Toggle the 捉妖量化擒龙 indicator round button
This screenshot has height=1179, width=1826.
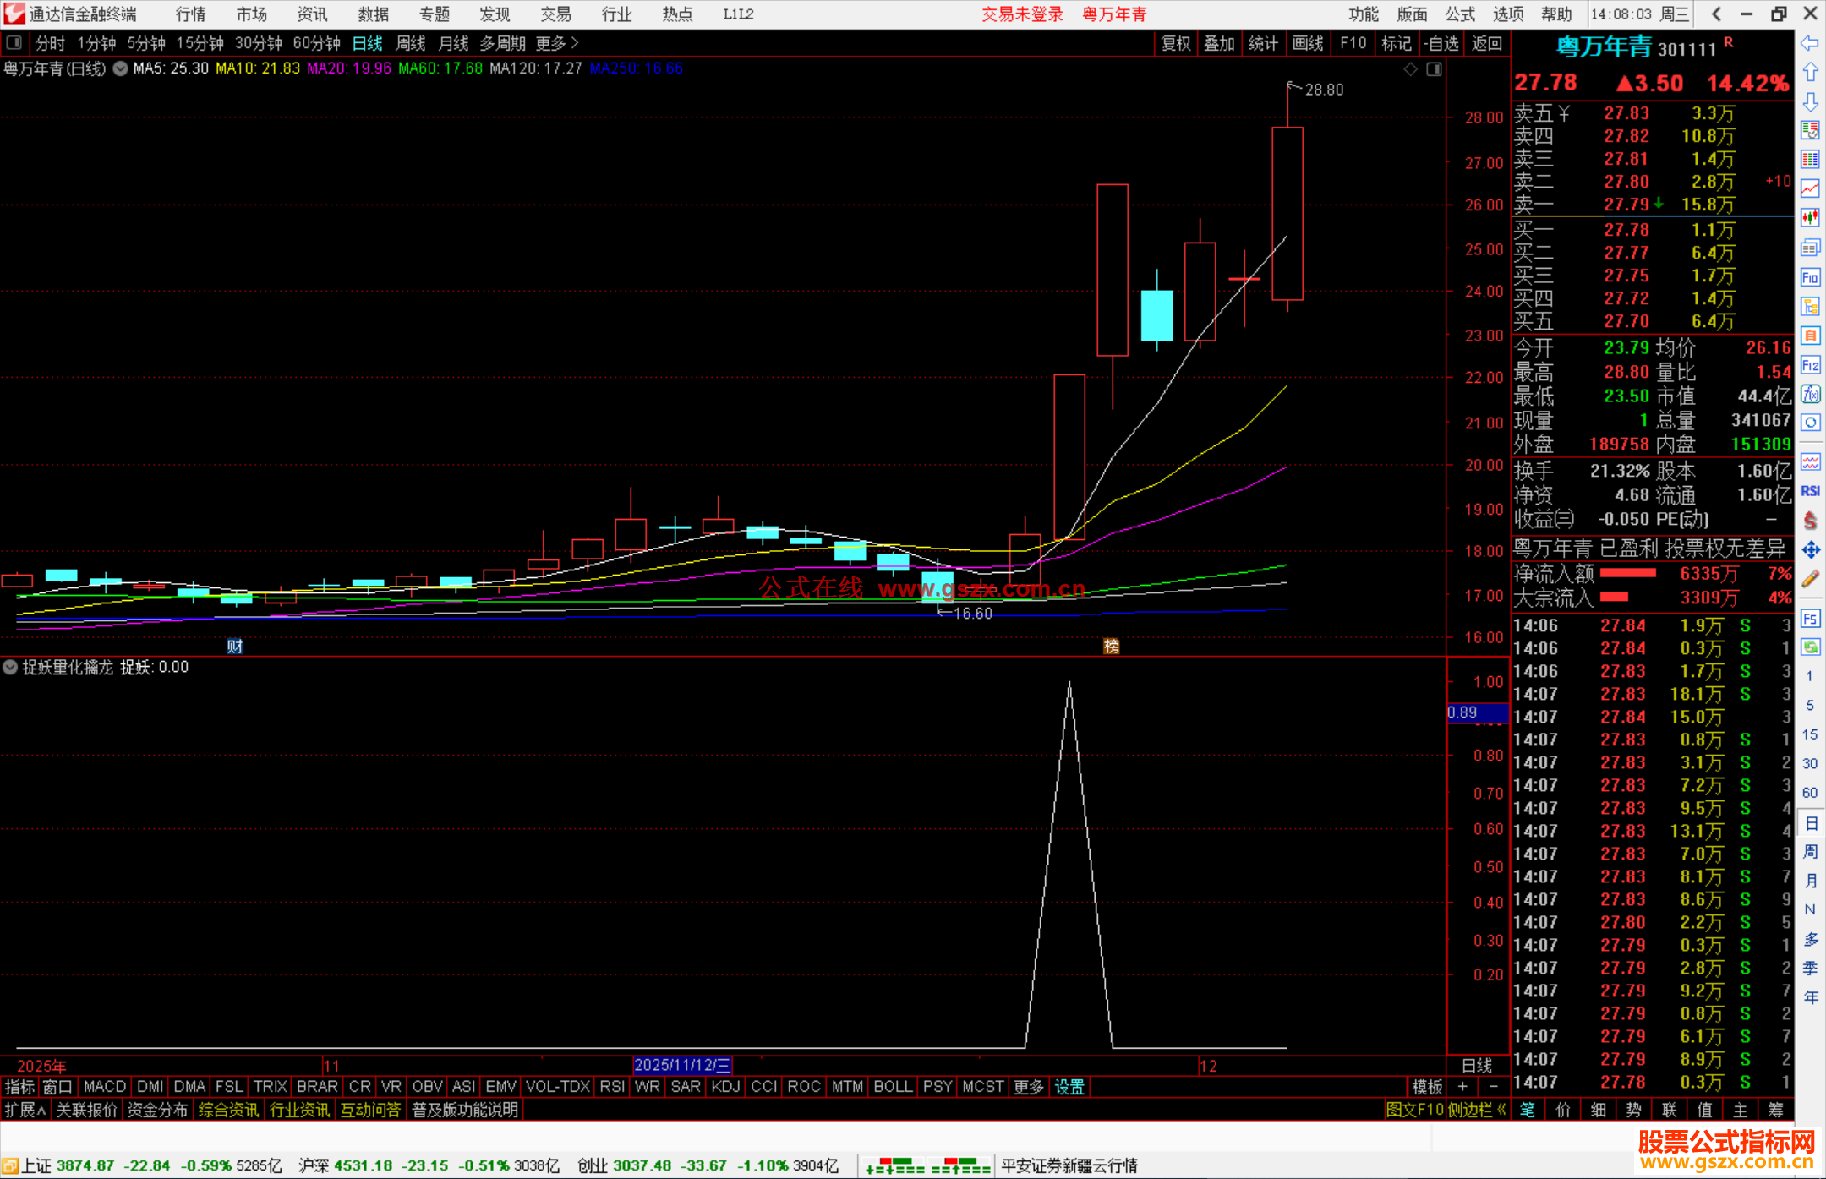pyautogui.click(x=10, y=667)
